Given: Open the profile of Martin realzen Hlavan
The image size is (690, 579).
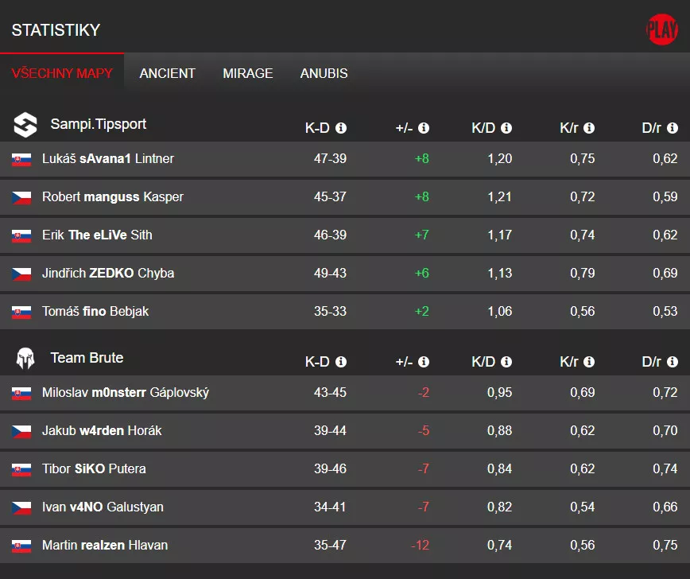Looking at the screenshot, I should pos(105,545).
